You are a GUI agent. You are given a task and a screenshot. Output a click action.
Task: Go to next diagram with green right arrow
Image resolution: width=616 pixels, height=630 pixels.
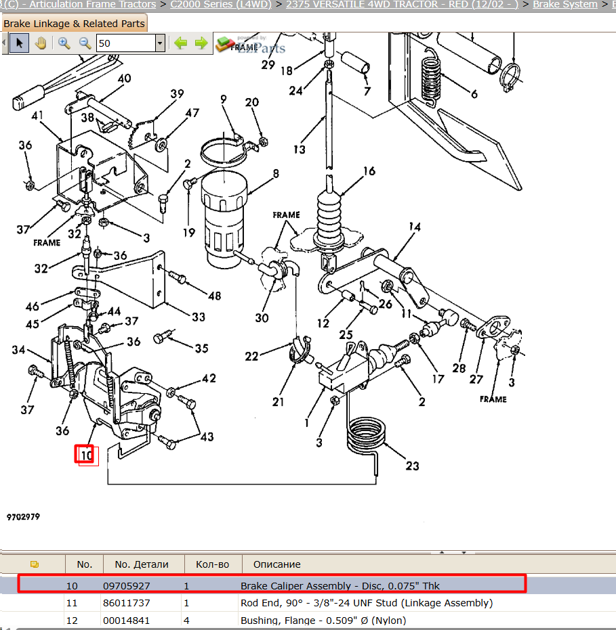coord(201,43)
